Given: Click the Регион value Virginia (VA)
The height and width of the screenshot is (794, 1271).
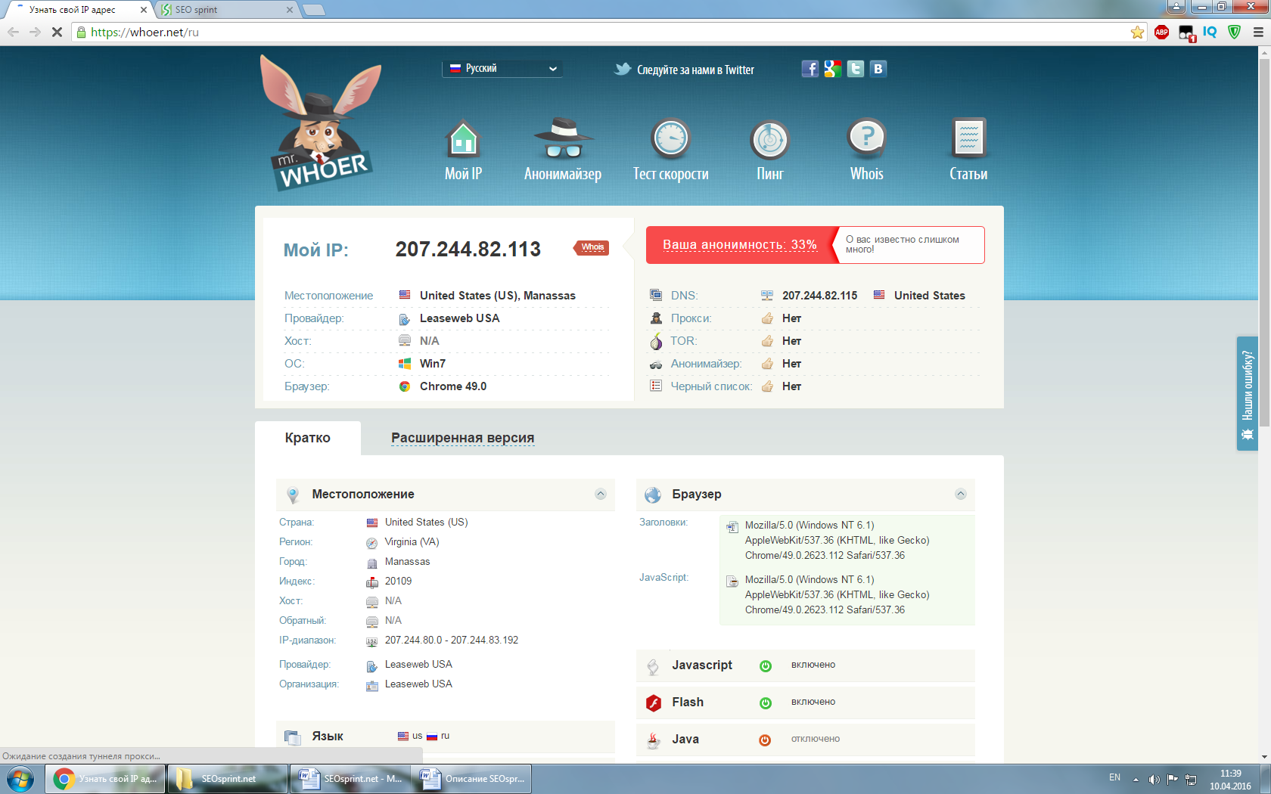Looking at the screenshot, I should [412, 541].
